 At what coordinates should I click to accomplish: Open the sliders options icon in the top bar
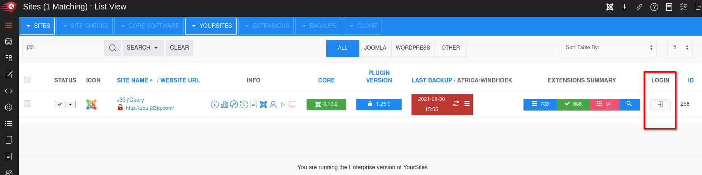pos(683,7)
